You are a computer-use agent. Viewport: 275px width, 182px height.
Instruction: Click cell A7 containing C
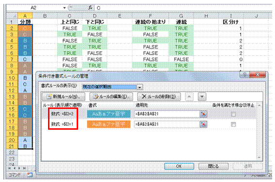[25, 60]
